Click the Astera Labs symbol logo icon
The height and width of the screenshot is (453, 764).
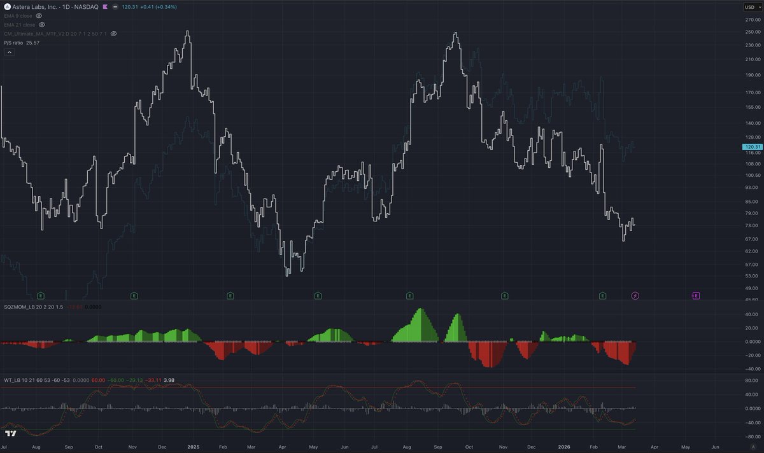[x=7, y=6]
